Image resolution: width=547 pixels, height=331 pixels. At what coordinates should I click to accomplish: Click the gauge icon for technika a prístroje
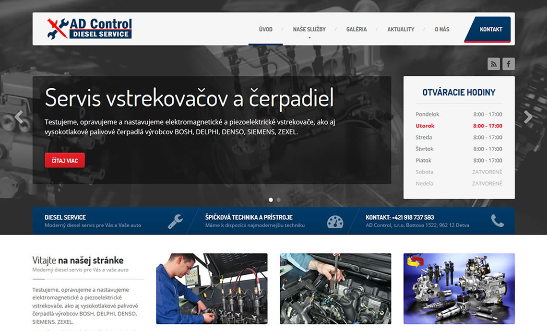335,222
